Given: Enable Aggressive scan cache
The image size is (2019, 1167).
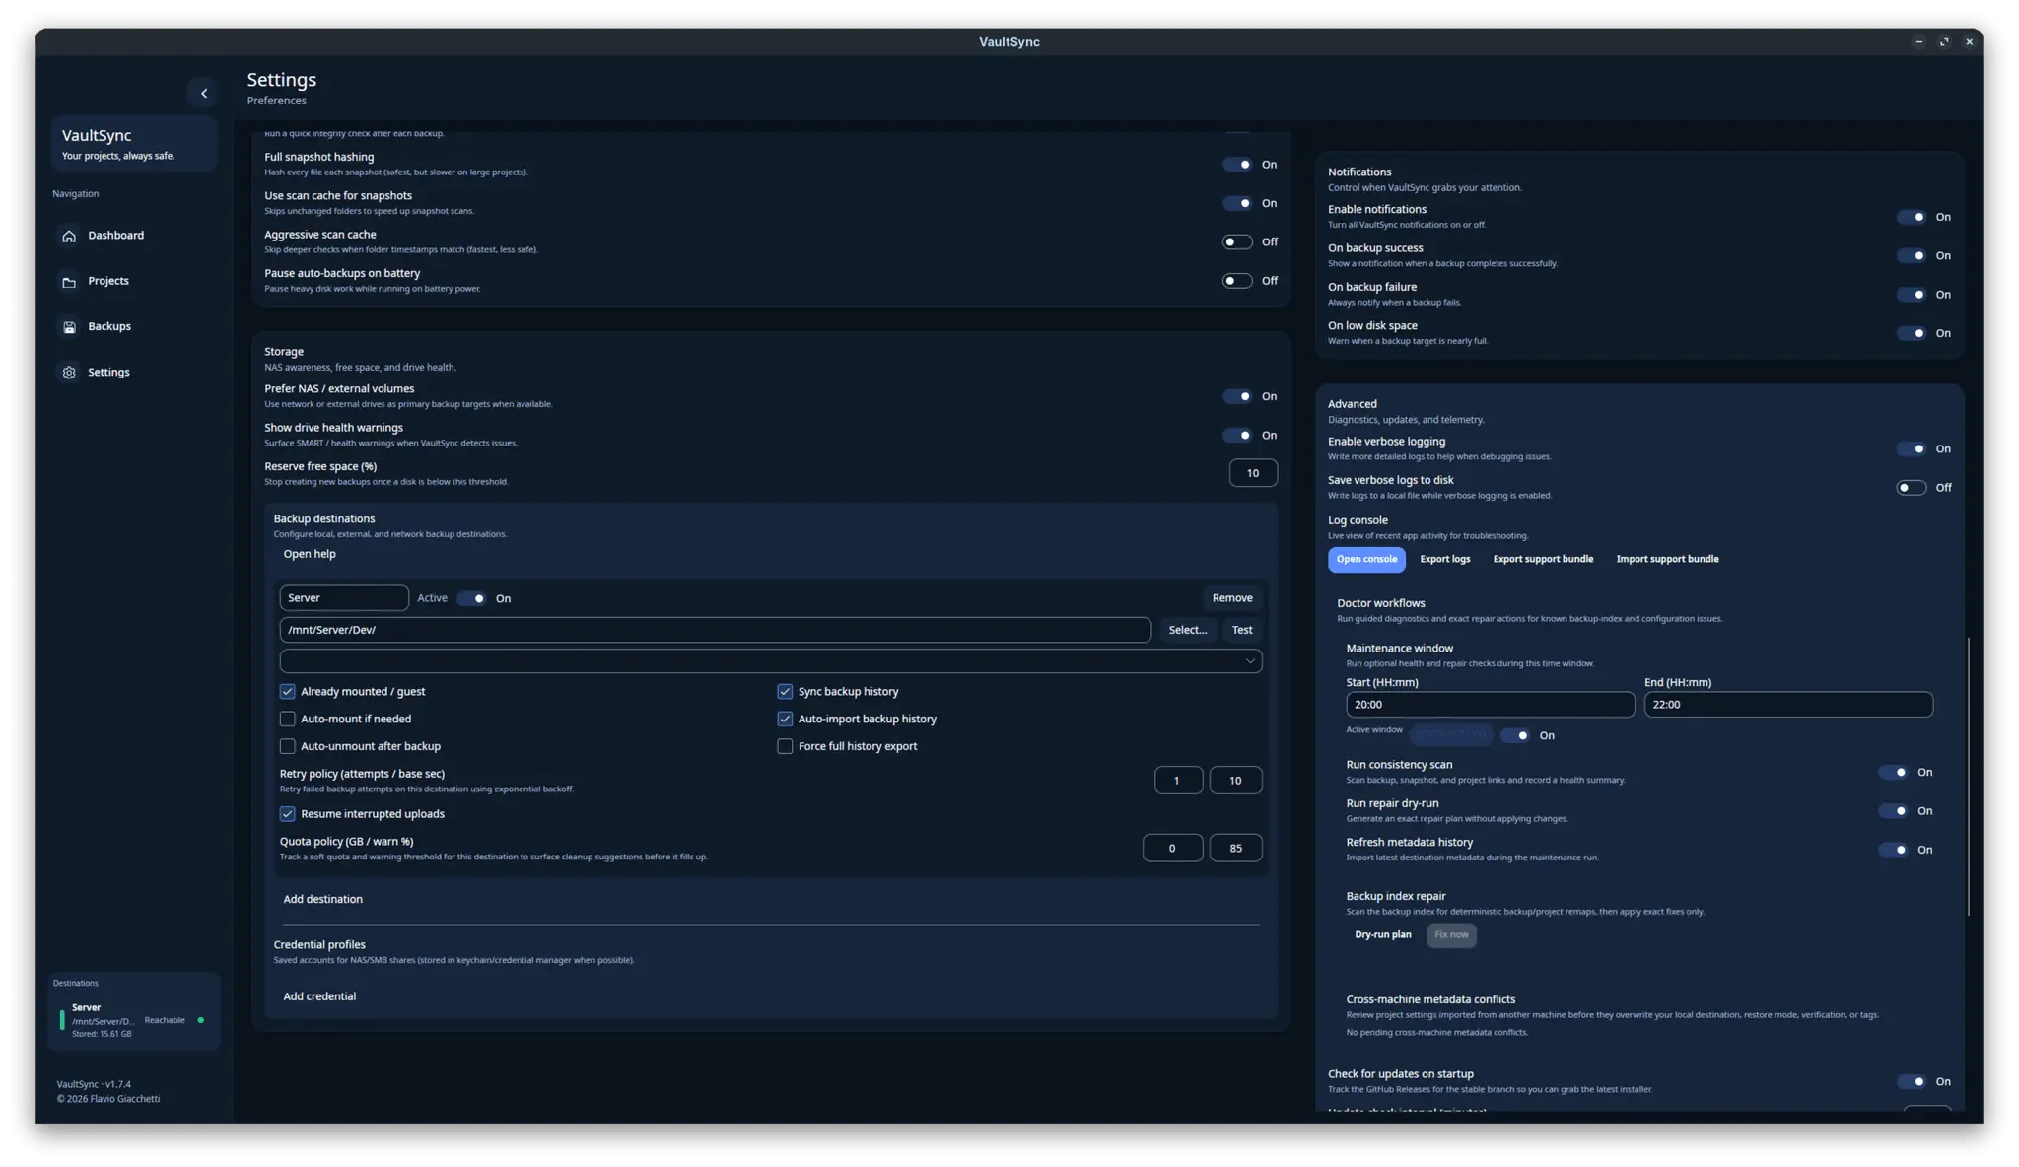Looking at the screenshot, I should [x=1237, y=241].
